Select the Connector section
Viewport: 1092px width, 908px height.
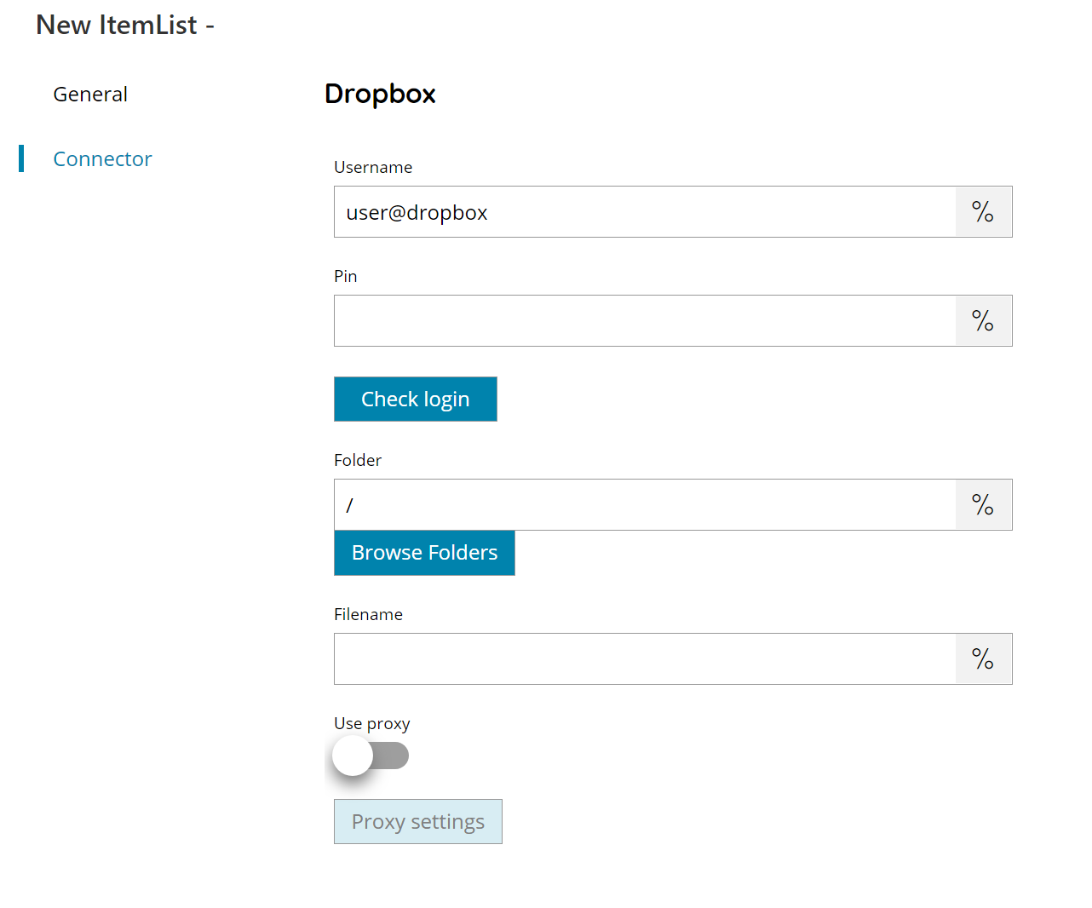(x=102, y=159)
